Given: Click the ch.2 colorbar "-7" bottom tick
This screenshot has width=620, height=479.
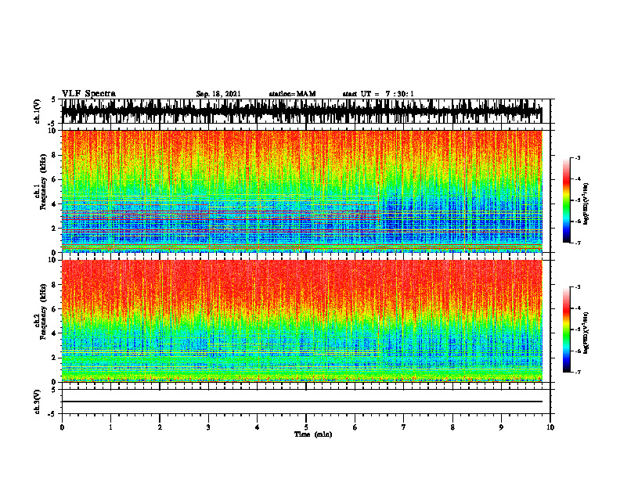Looking at the screenshot, I should click(x=578, y=372).
